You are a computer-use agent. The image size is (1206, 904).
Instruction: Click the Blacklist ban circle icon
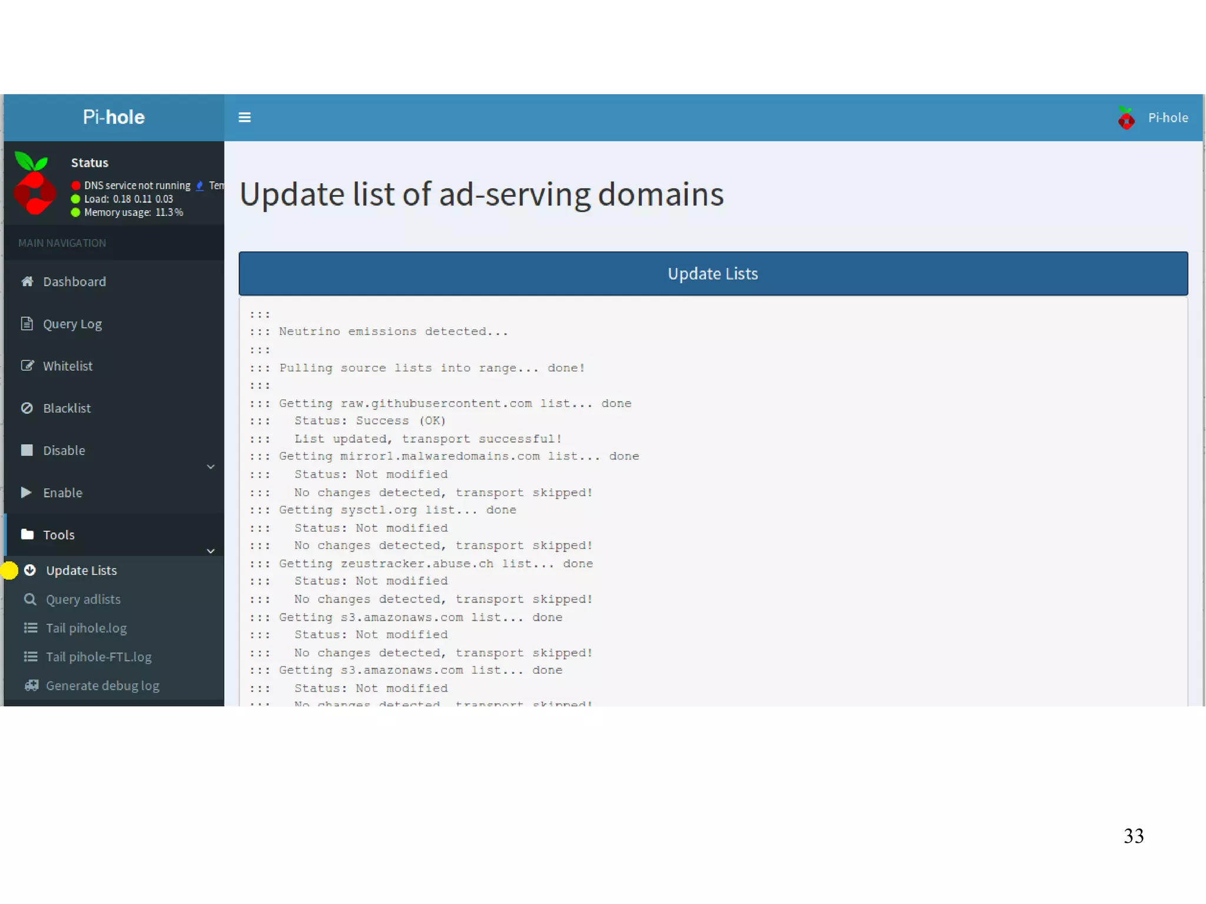click(x=27, y=408)
